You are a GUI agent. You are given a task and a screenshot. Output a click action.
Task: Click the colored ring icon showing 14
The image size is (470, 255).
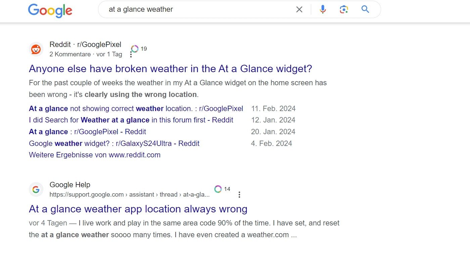point(218,189)
